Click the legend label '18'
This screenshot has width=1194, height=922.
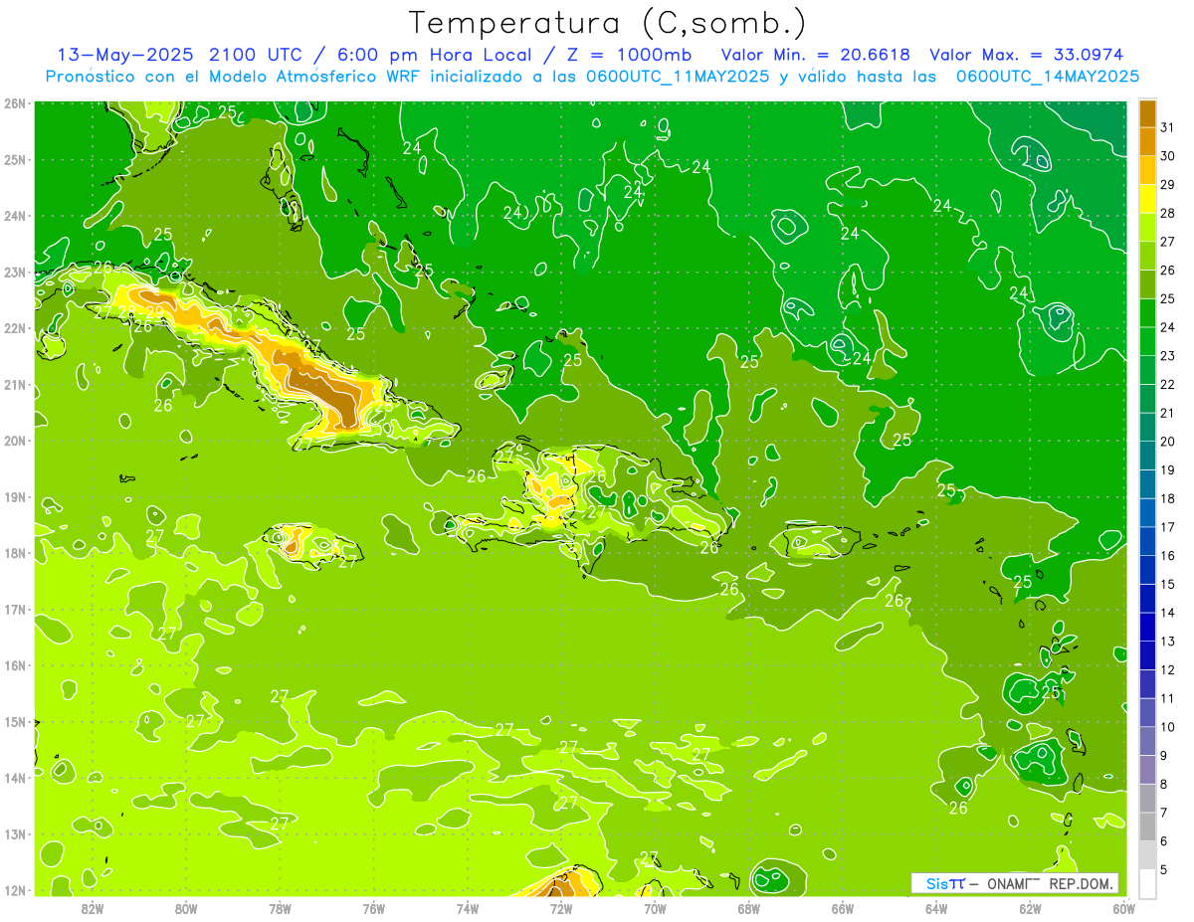[x=1167, y=498]
